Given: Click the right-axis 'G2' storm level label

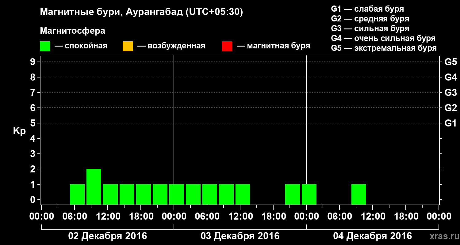Looking at the screenshot, I should point(451,108).
